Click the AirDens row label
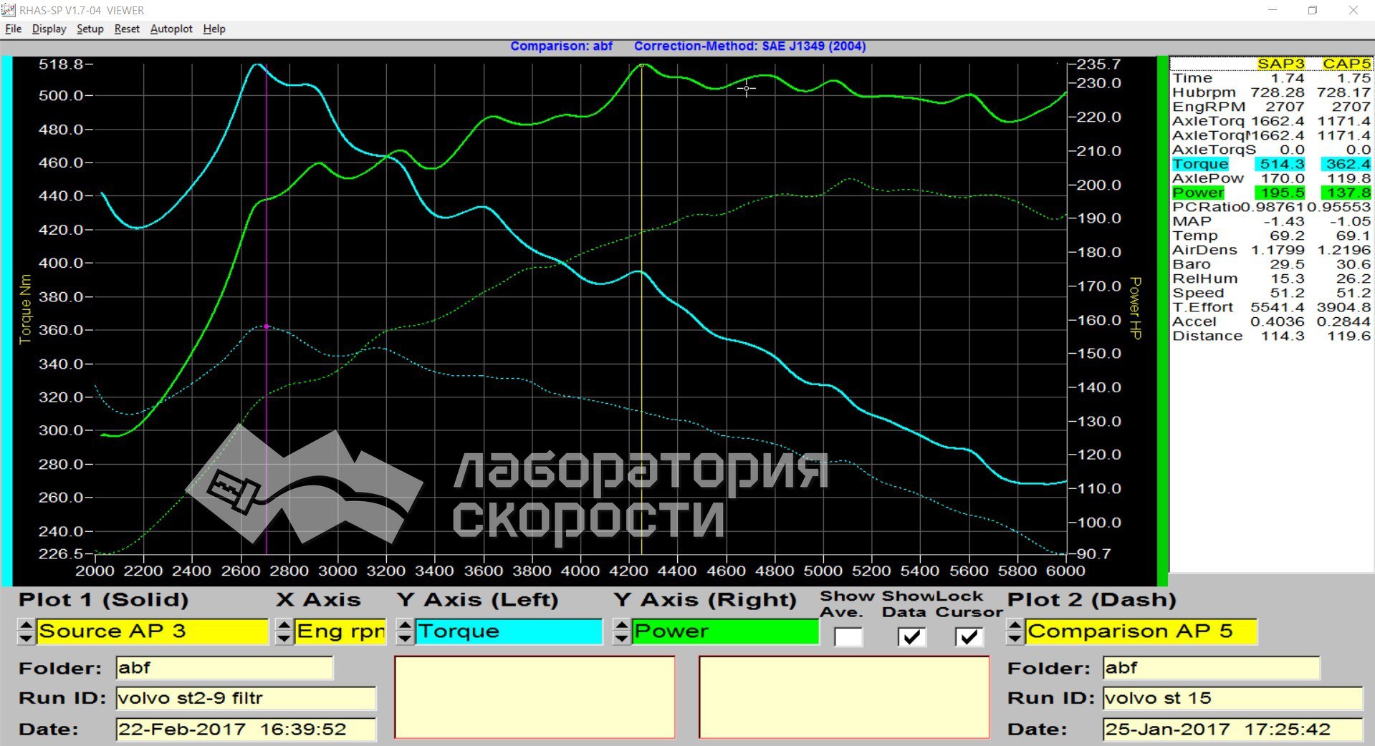1375x746 pixels. [1204, 250]
